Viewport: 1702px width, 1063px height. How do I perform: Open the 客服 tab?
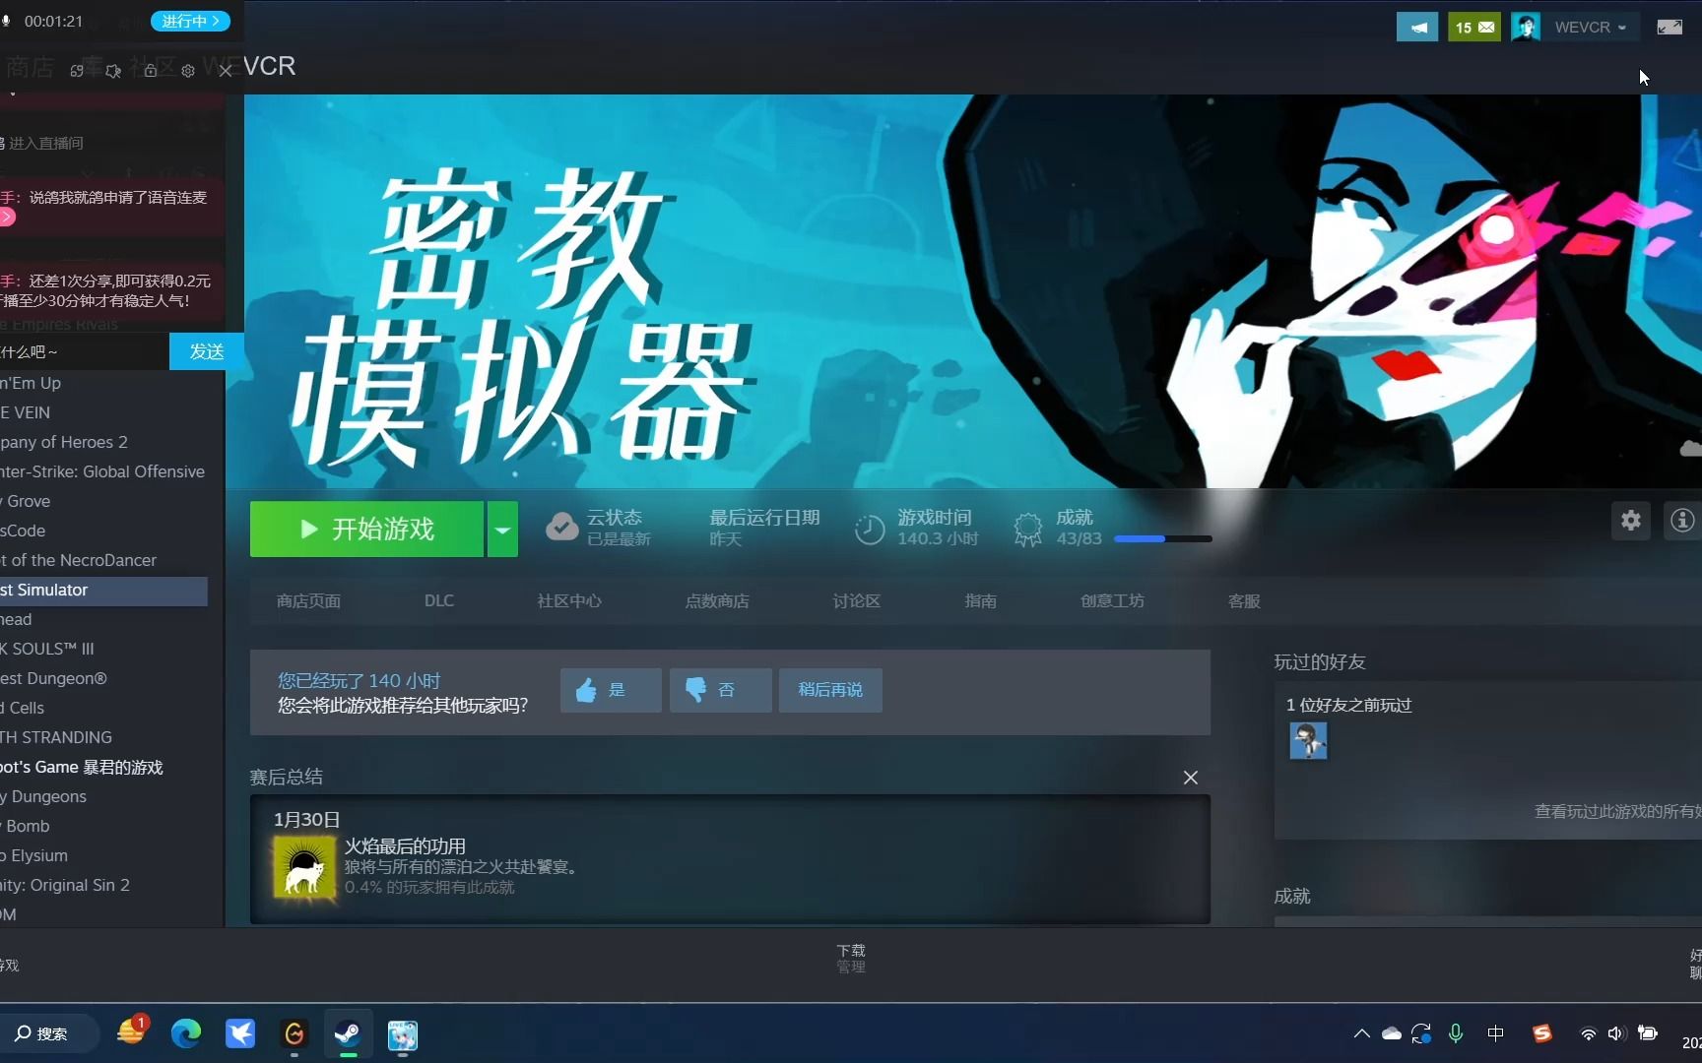pyautogui.click(x=1244, y=600)
